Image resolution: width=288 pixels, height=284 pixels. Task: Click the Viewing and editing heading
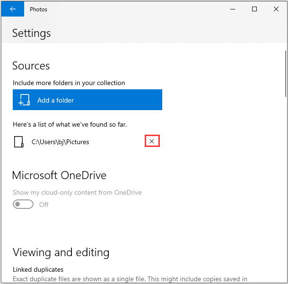click(61, 252)
